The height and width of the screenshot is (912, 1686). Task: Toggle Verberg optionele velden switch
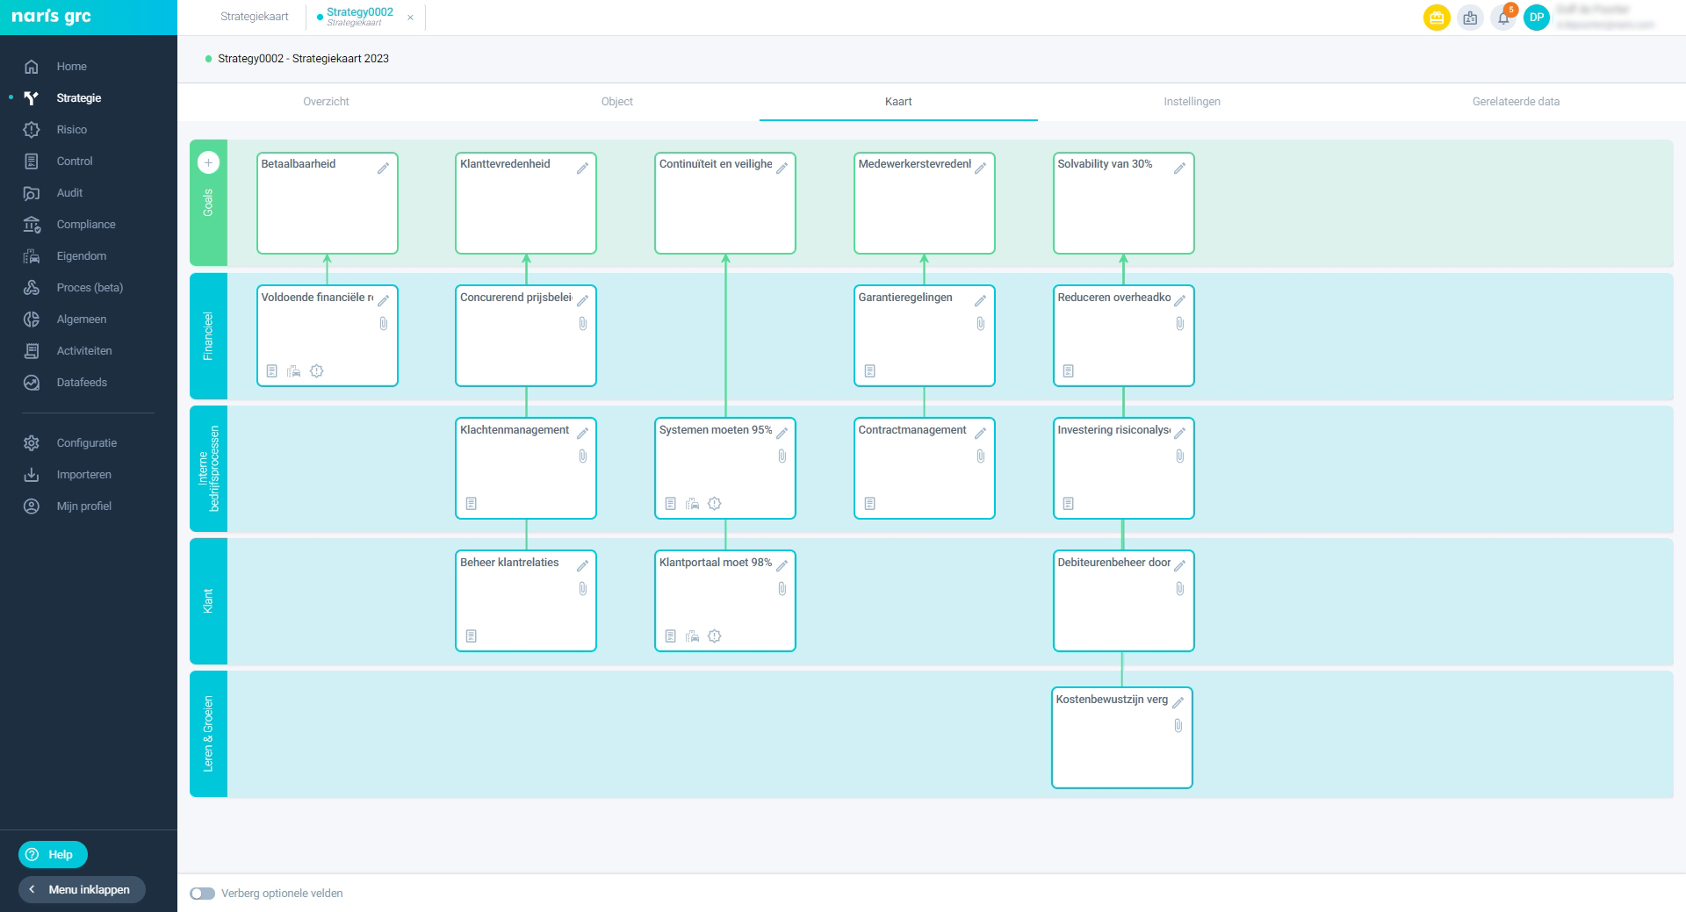pyautogui.click(x=203, y=894)
